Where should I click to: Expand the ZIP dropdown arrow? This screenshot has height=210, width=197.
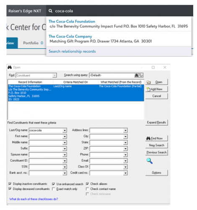pos(125,149)
